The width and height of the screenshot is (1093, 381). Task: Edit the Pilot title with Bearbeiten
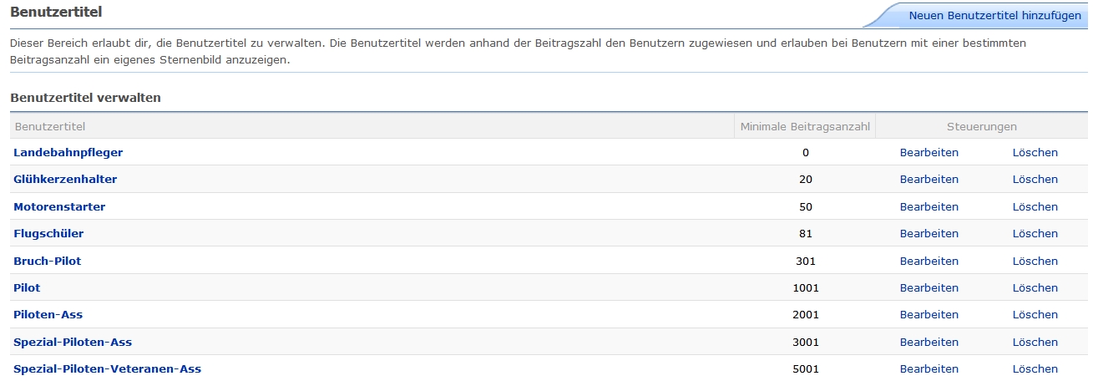pos(929,287)
